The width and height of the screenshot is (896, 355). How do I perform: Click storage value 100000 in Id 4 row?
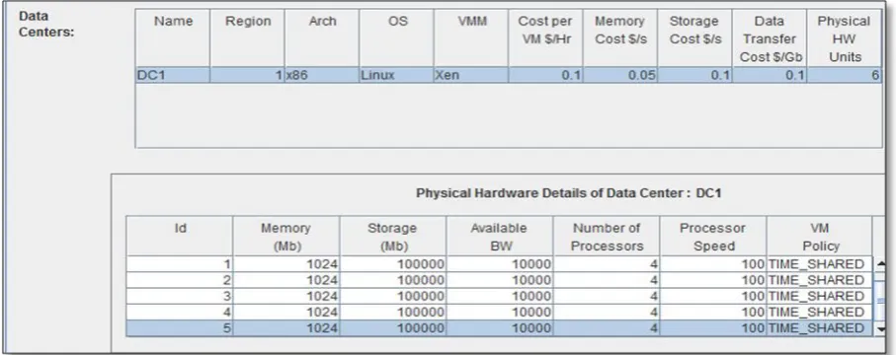(x=392, y=312)
